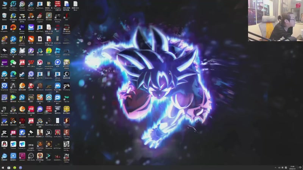Open the Steam desktop shortcut
Image resolution: width=303 pixels, height=170 pixels.
22,75
